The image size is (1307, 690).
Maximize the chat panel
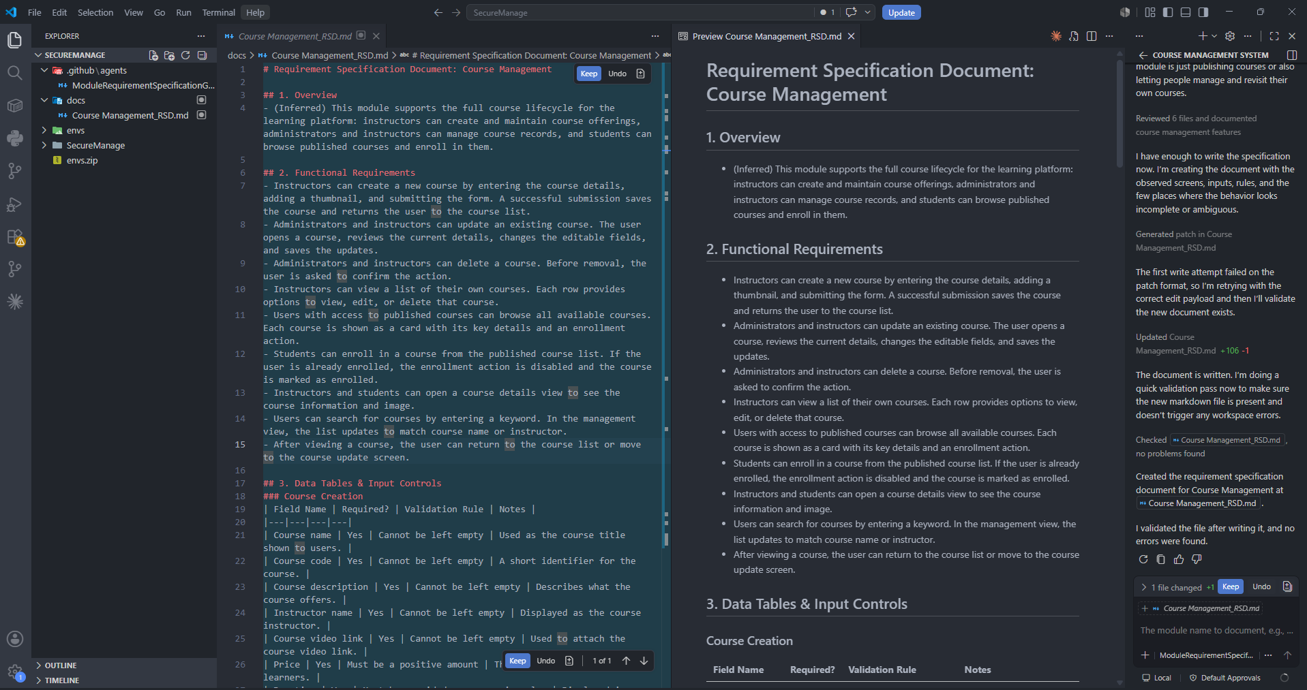pos(1274,36)
